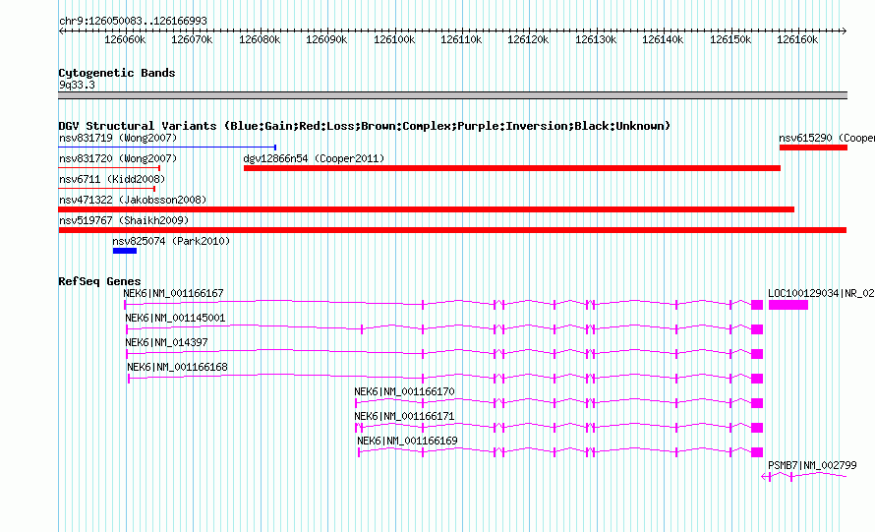Select the blue nsv831719 gain bar
The image size is (875, 532).
click(x=167, y=148)
